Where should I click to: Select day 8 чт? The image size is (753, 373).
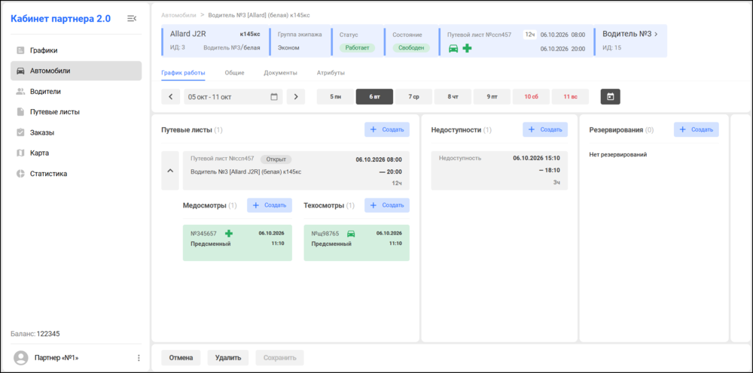pos(453,96)
